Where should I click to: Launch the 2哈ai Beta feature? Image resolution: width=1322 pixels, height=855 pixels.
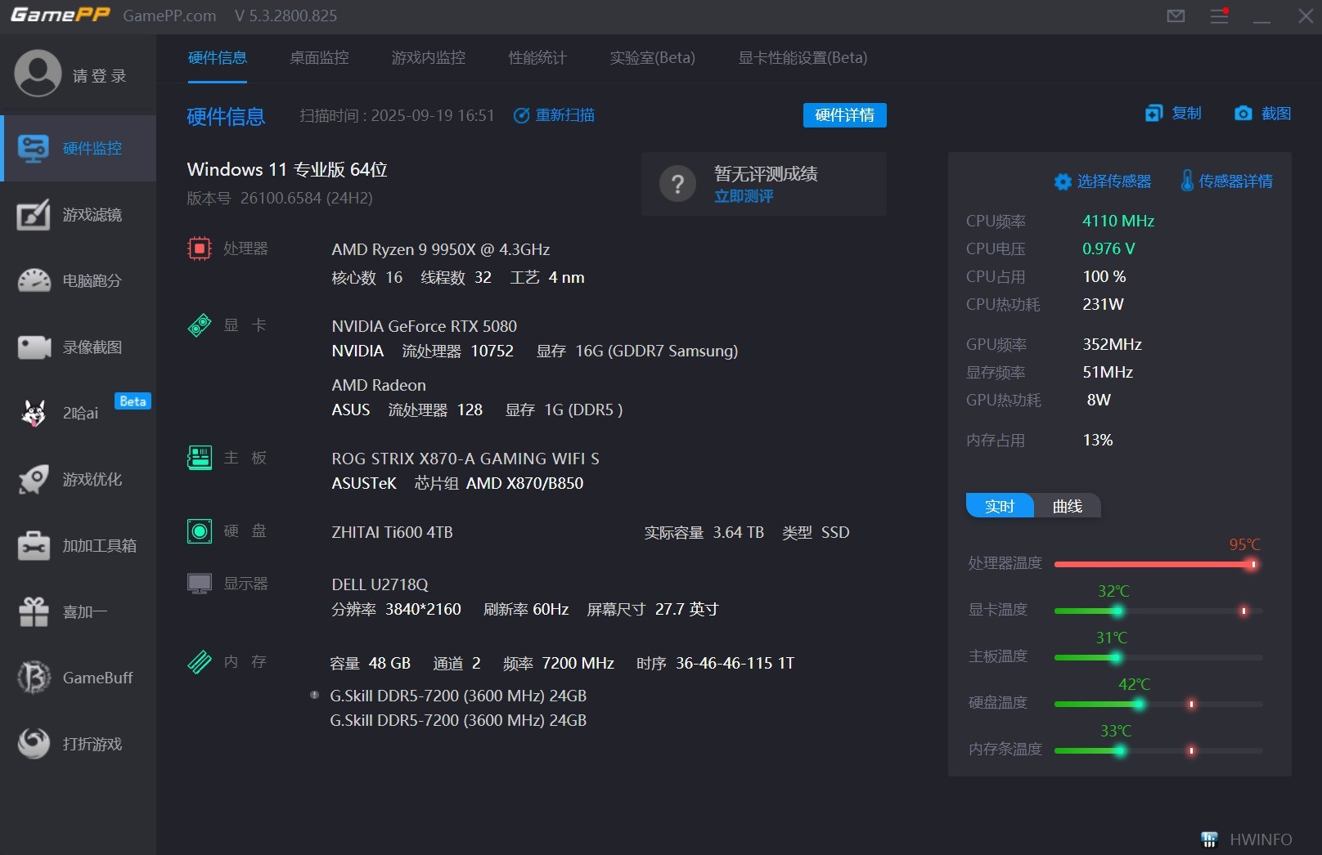[x=78, y=413]
